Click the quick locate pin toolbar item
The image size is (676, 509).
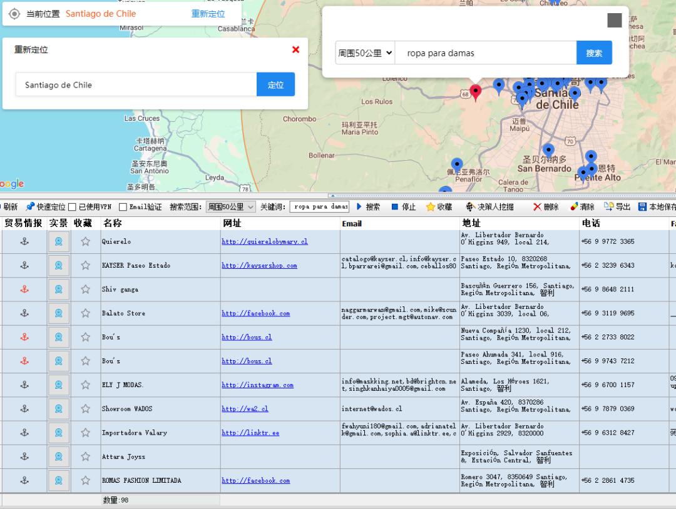tap(45, 207)
